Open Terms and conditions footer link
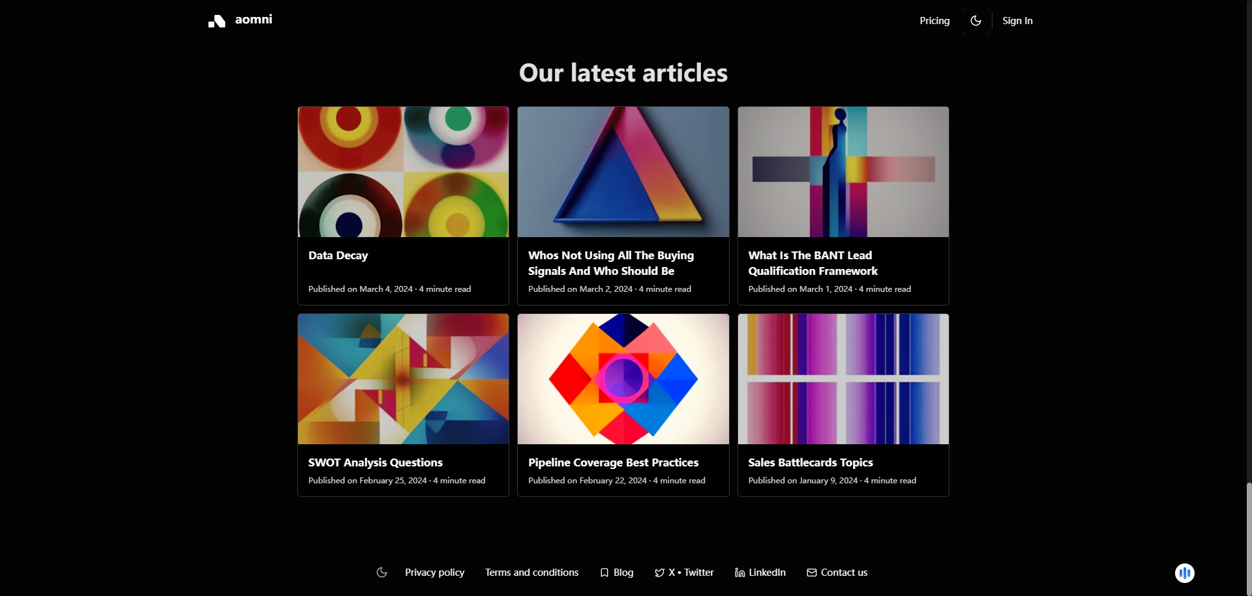The height and width of the screenshot is (596, 1252). pyautogui.click(x=531, y=573)
